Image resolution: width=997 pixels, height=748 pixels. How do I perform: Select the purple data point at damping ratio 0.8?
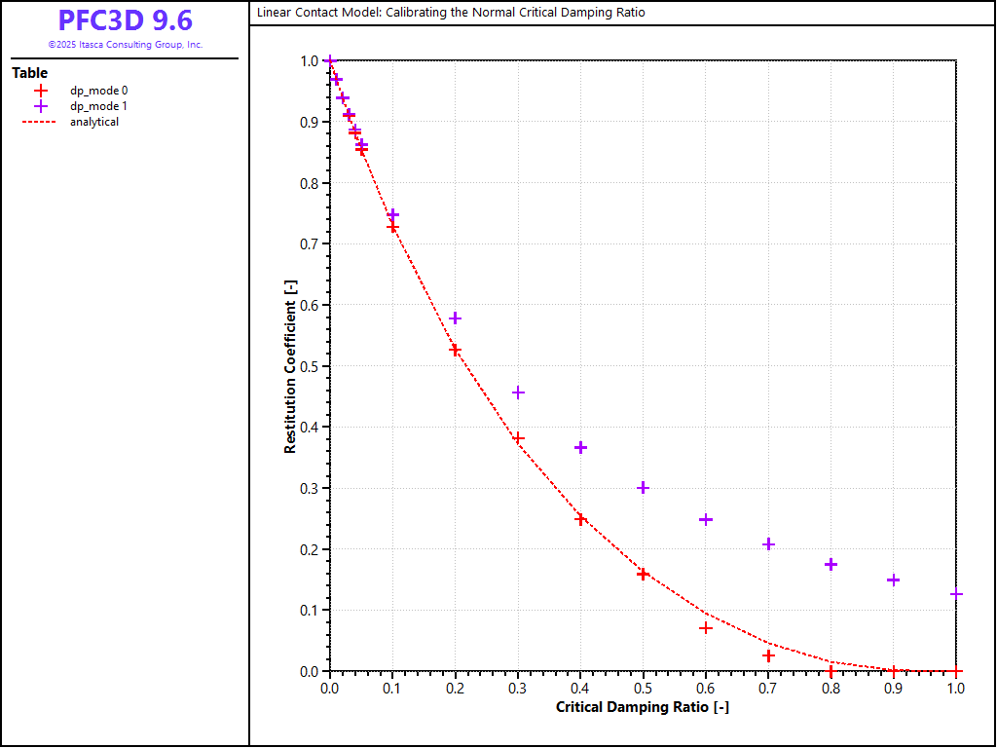[x=831, y=564]
